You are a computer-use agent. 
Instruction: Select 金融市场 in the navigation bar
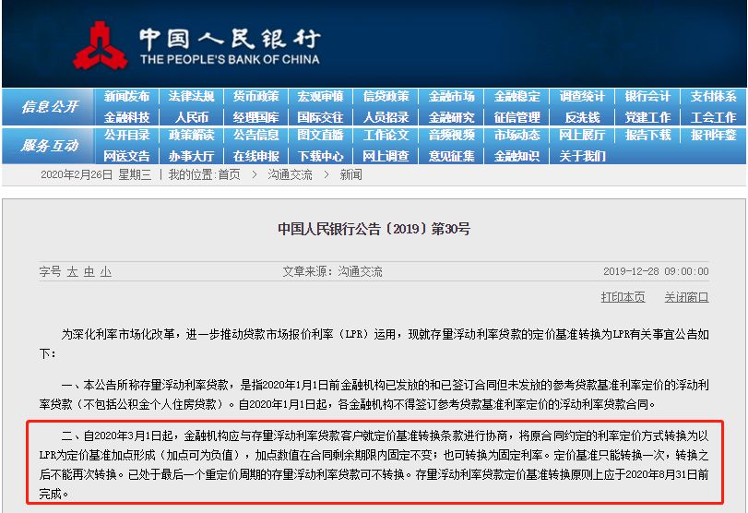point(451,97)
